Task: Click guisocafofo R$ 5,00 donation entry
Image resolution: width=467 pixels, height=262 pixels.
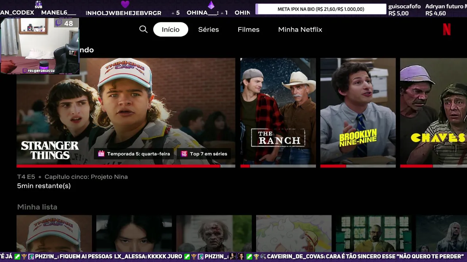Action: (404, 10)
